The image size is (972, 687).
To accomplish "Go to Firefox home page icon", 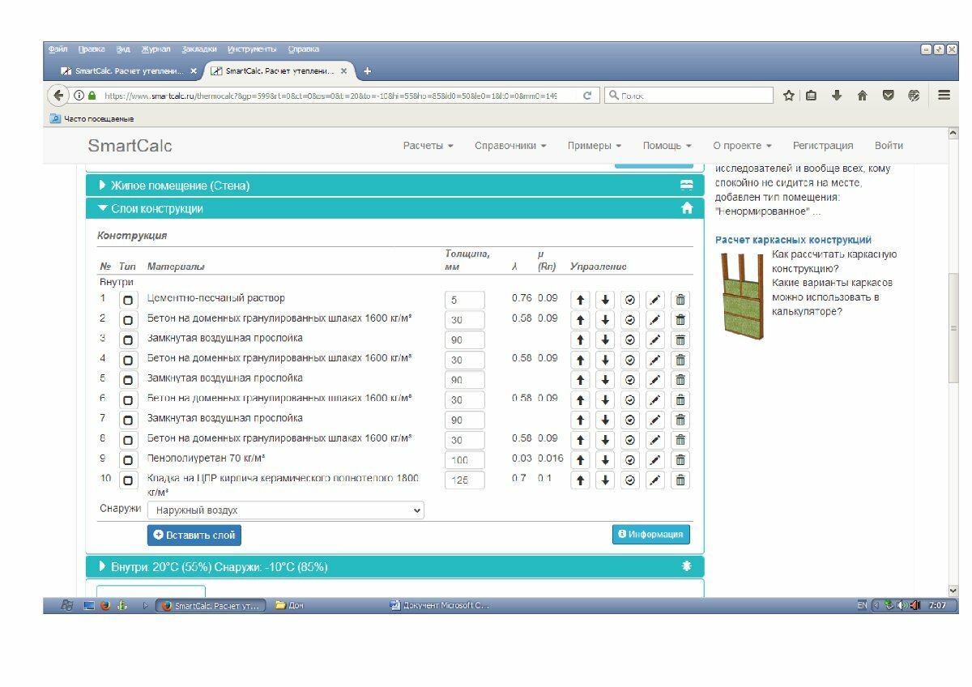I will click(x=862, y=96).
